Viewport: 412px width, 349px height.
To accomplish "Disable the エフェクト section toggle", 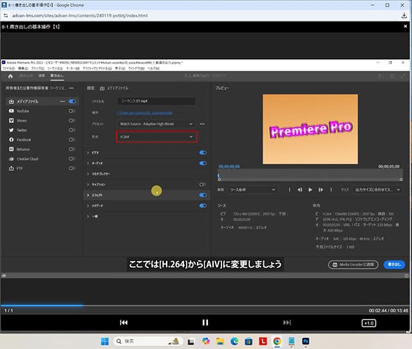I will (203, 195).
